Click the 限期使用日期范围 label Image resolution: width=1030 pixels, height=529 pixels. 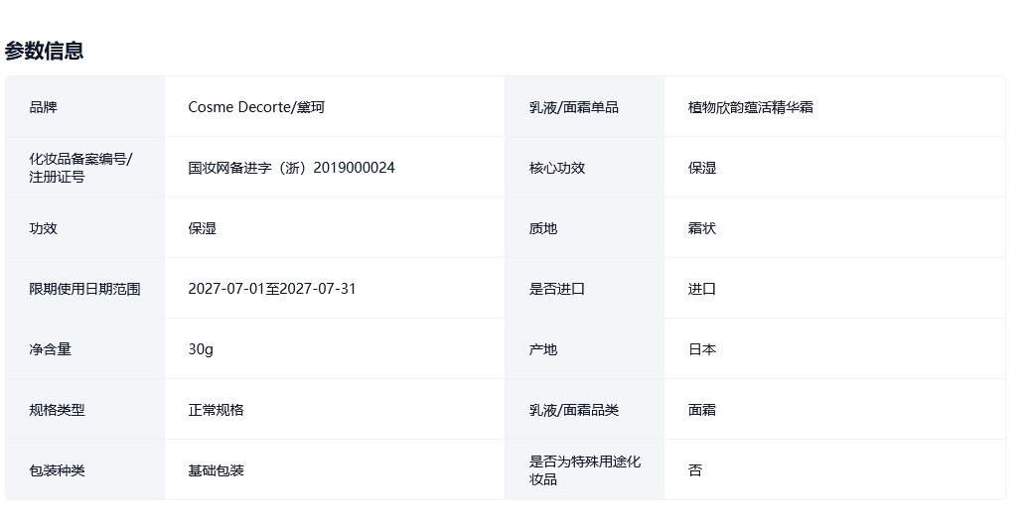(84, 289)
